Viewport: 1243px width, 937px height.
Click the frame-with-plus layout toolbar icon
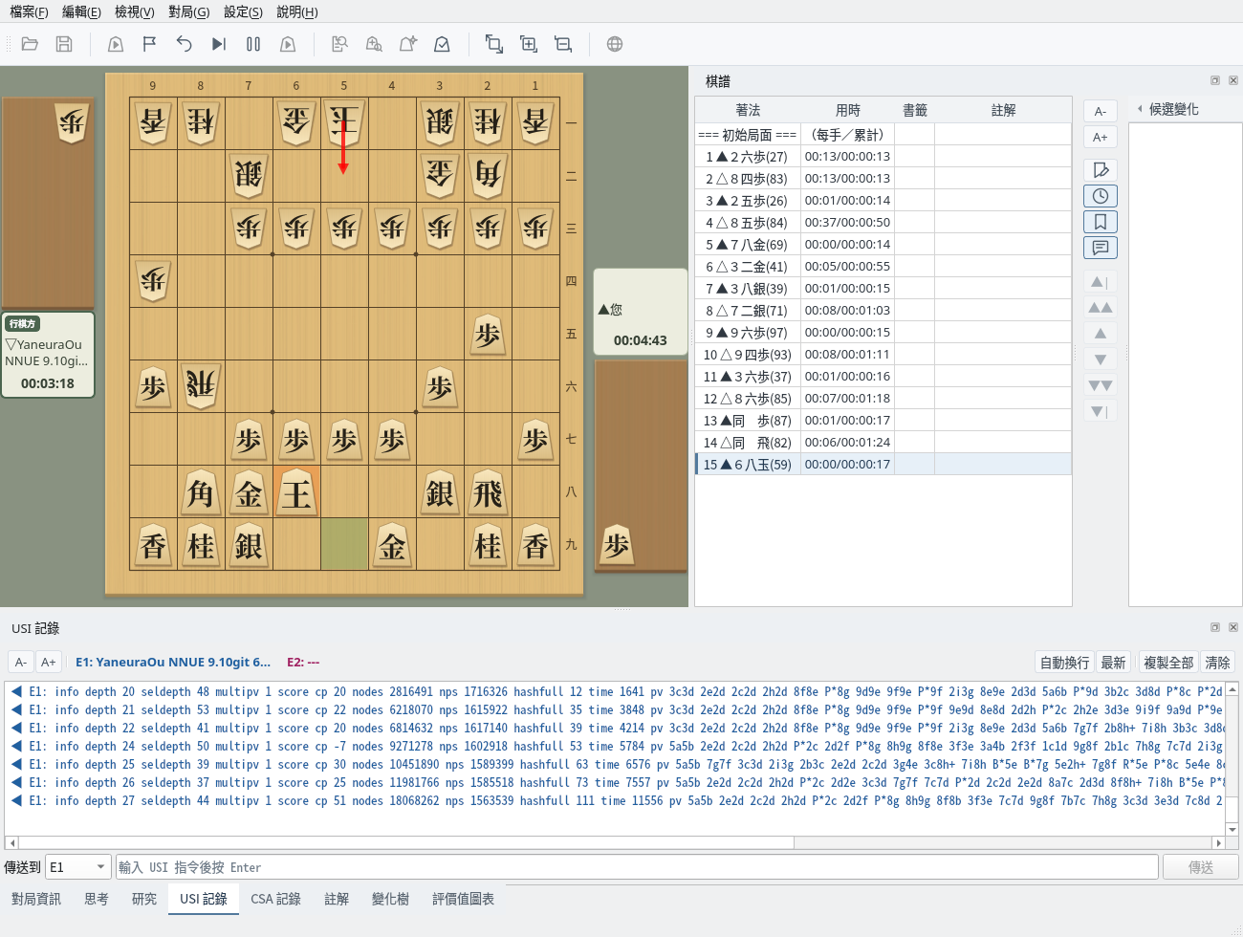coord(529,44)
